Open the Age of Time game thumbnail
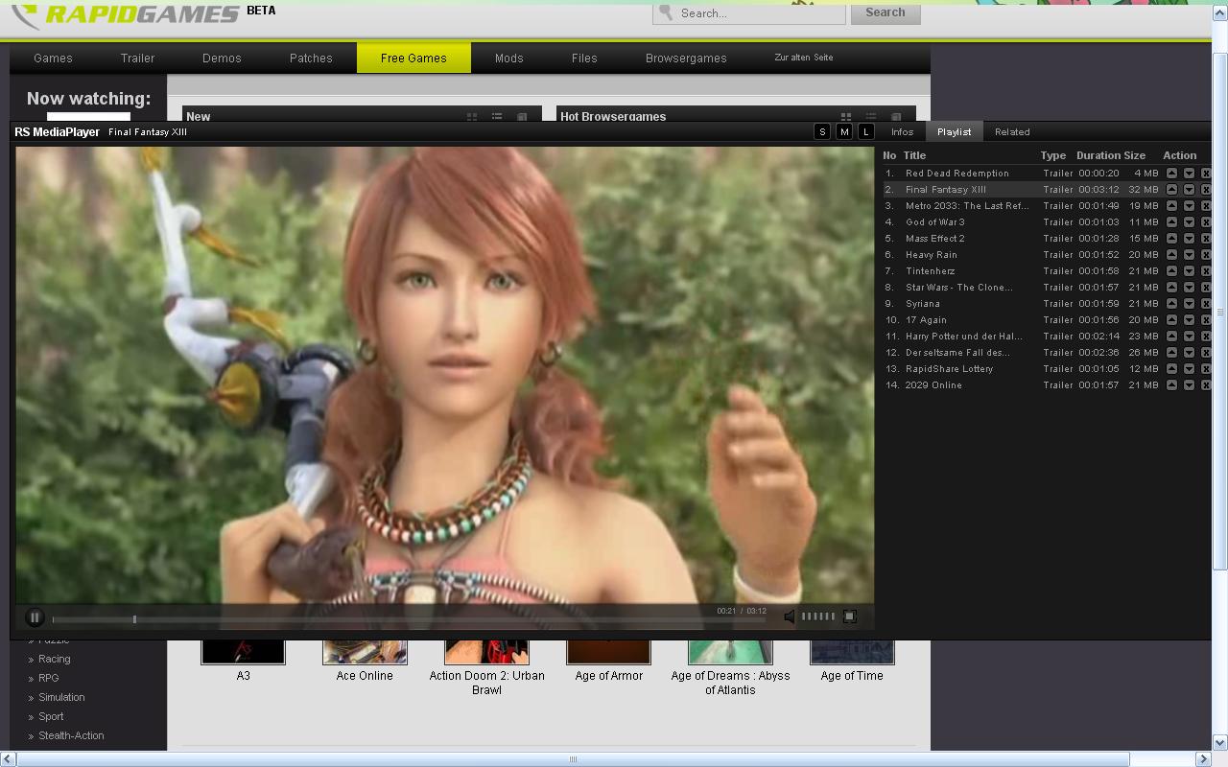 [852, 651]
